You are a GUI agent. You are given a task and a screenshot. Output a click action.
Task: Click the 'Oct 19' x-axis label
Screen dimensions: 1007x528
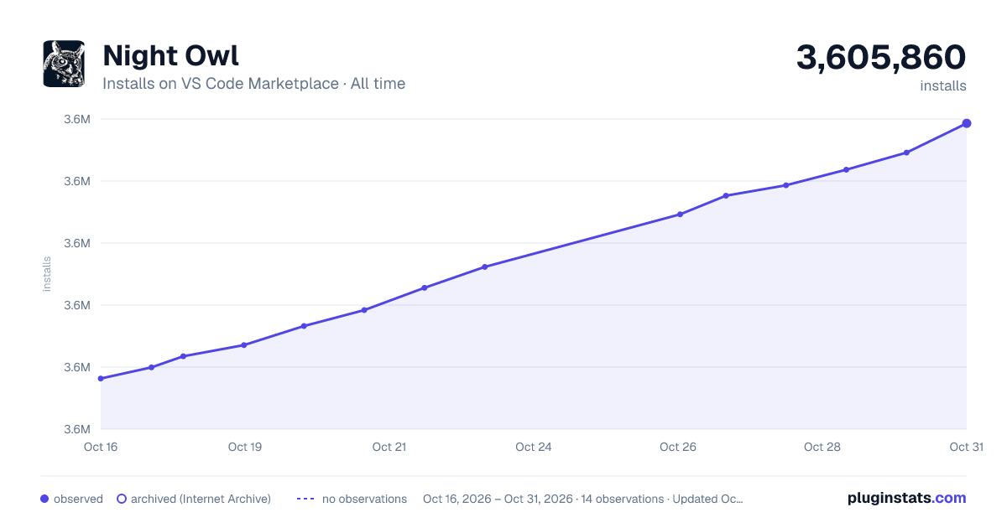pos(245,447)
